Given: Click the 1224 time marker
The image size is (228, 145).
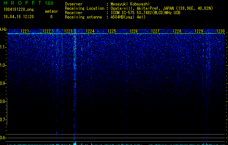Looking at the screenshot, I should (x=90, y=31).
